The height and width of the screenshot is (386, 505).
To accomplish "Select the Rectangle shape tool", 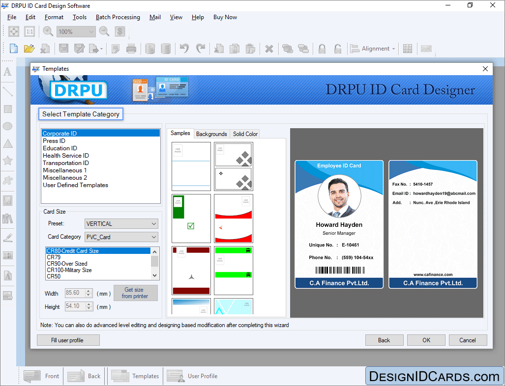I will [8, 109].
